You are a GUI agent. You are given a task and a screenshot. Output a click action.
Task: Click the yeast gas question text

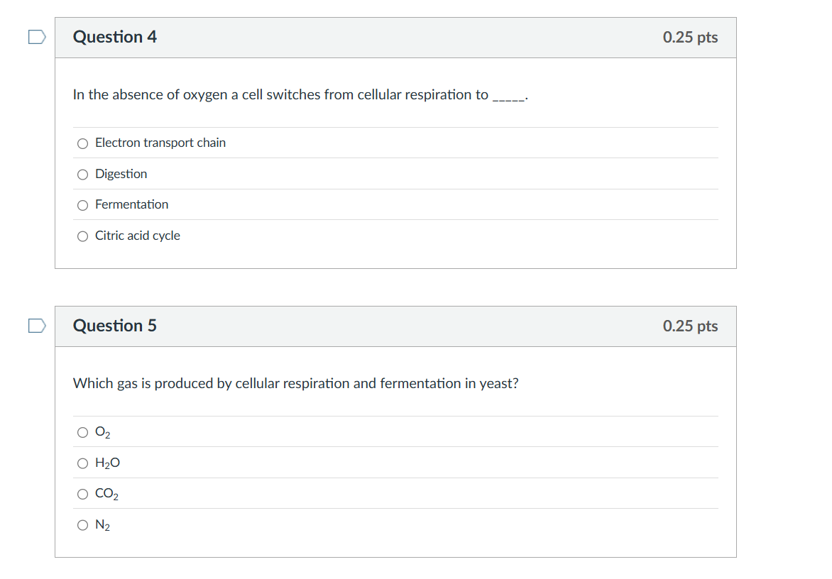[x=295, y=383]
